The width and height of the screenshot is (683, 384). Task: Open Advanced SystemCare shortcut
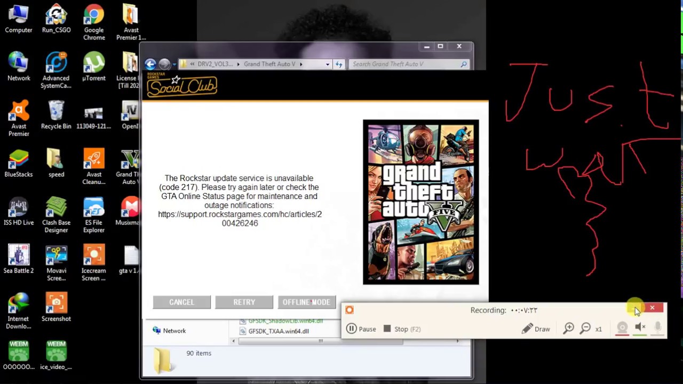(56, 70)
